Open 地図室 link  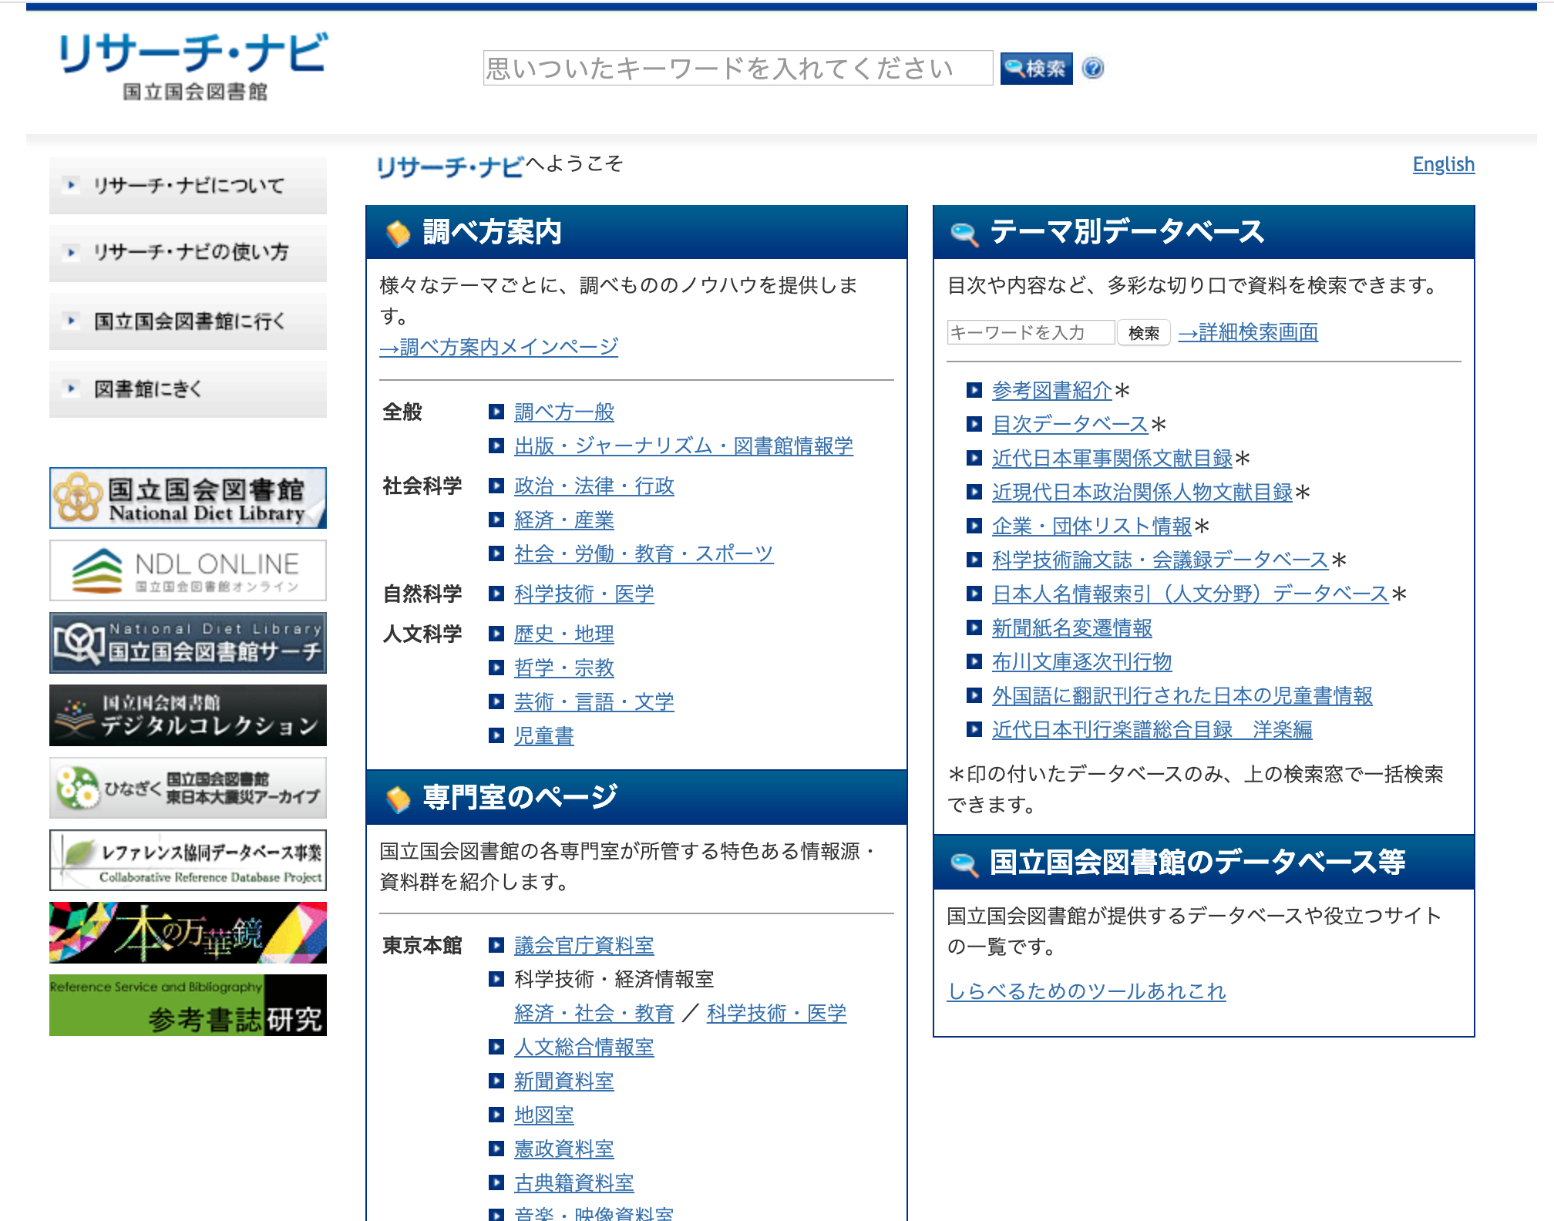click(x=544, y=1115)
